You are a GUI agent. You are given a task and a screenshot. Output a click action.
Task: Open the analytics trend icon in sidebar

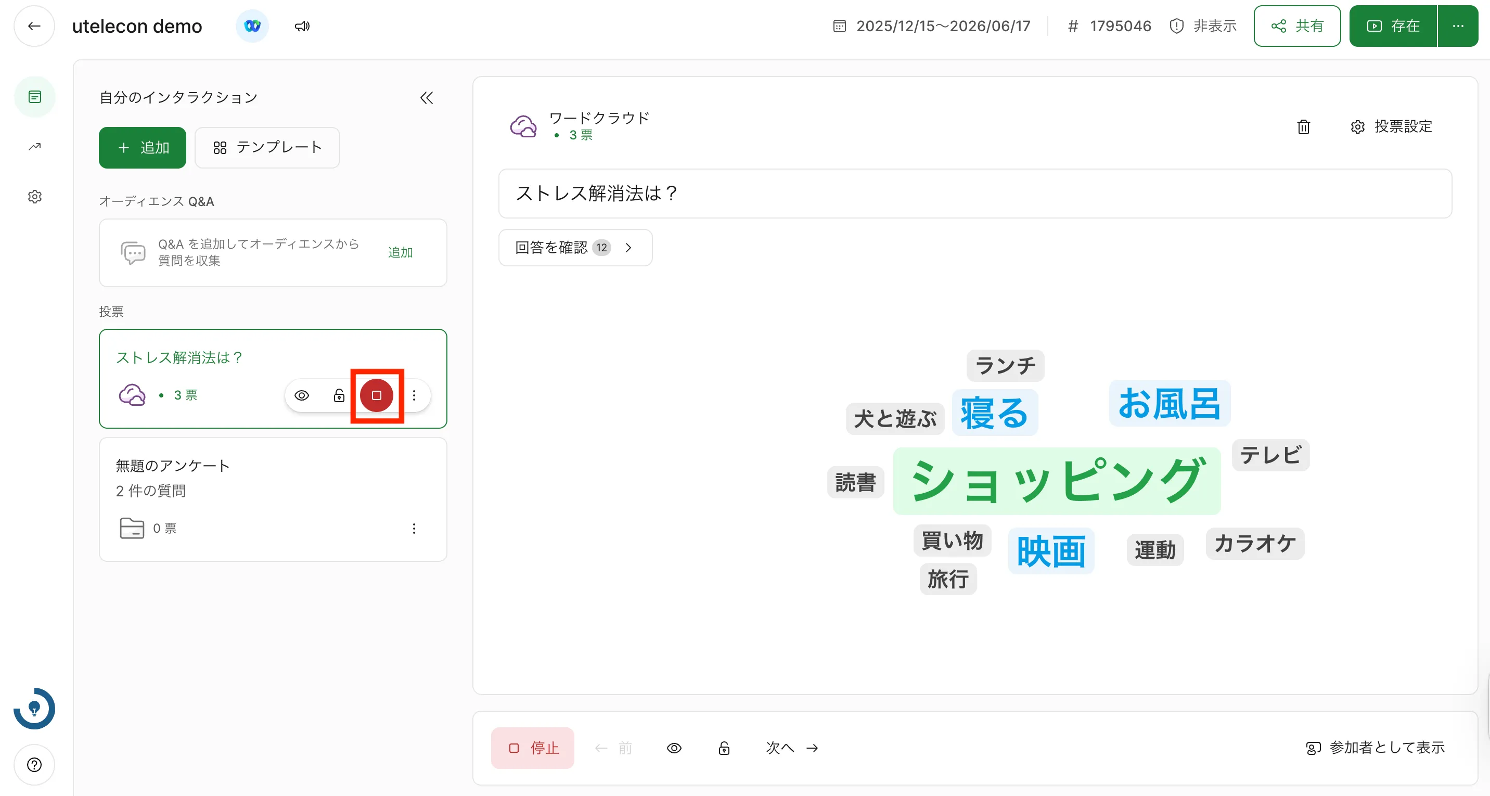coord(35,146)
